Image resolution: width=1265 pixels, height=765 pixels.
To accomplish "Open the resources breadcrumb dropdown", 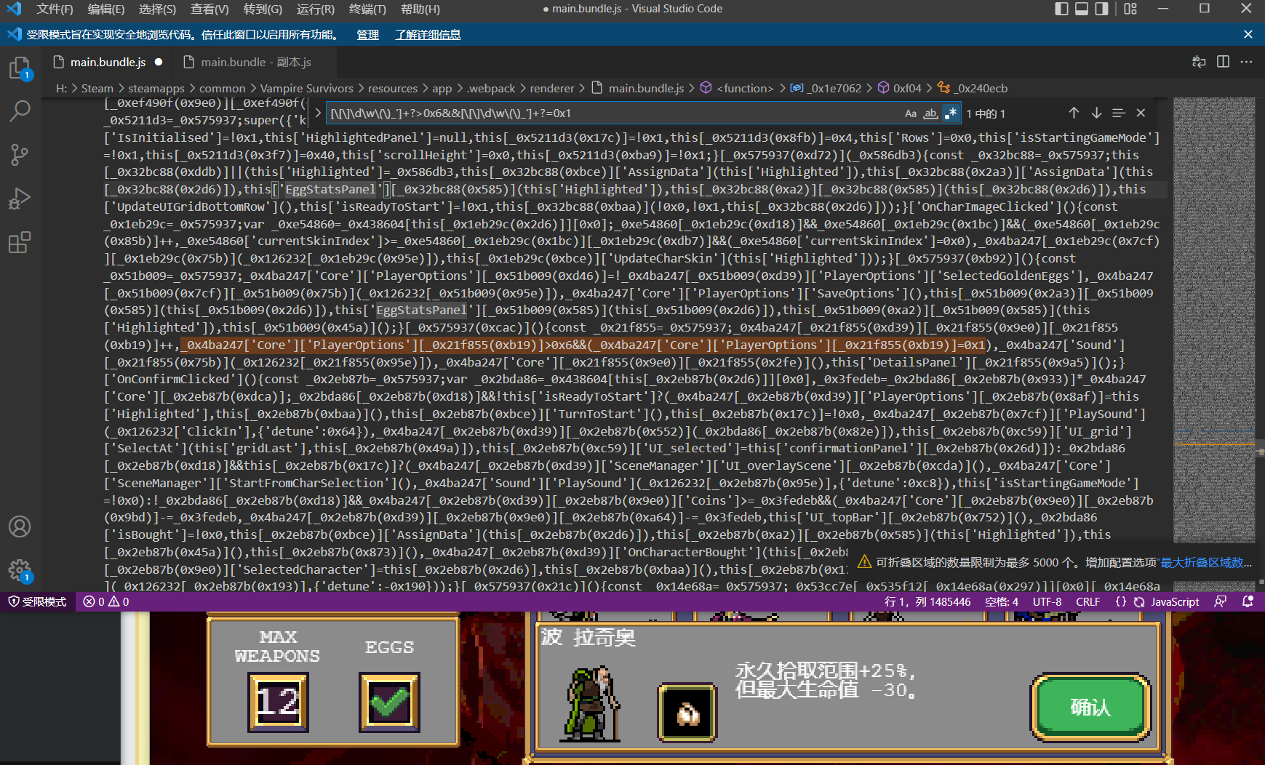I will (x=393, y=88).
